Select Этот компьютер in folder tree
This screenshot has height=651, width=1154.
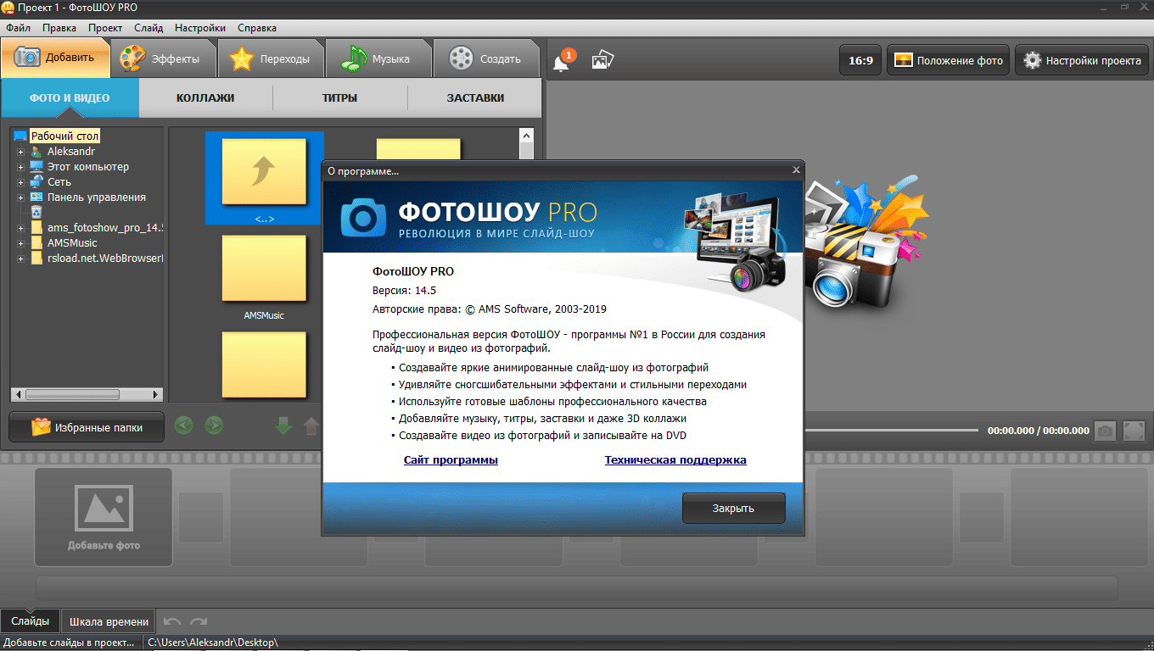pyautogui.click(x=87, y=167)
